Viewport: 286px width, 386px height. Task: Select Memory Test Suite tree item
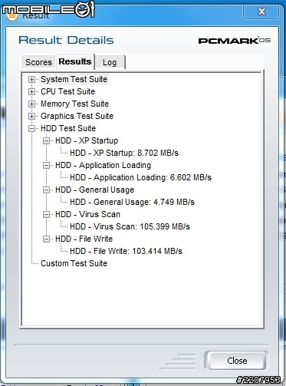(75, 104)
